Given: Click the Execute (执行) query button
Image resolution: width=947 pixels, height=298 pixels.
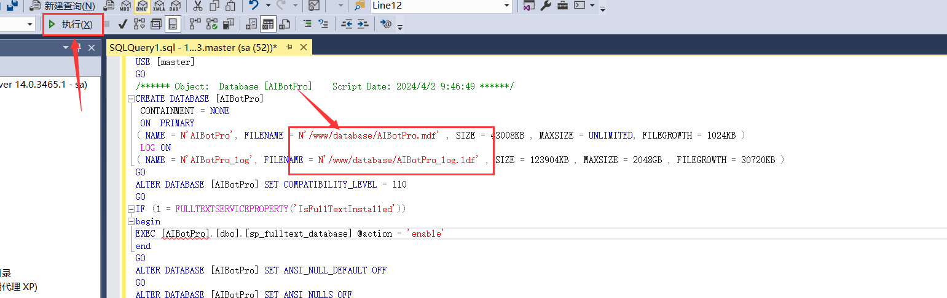Looking at the screenshot, I should (x=71, y=25).
